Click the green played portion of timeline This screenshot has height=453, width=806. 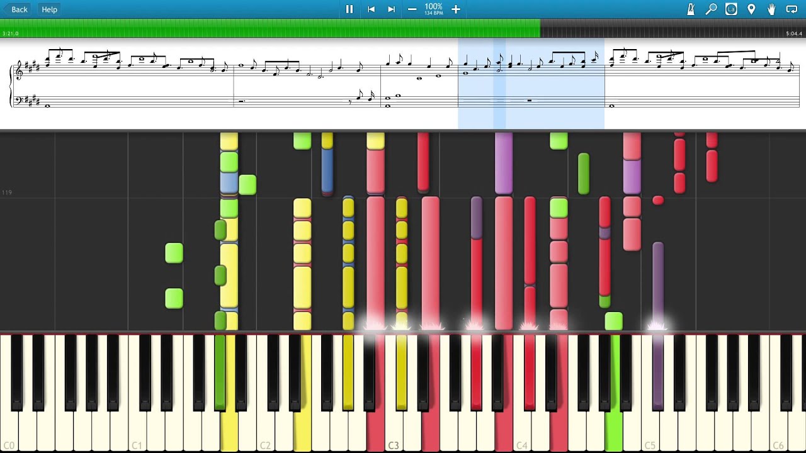click(x=271, y=28)
